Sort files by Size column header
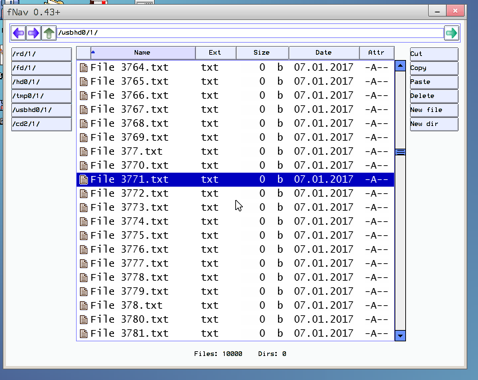 pos(261,53)
